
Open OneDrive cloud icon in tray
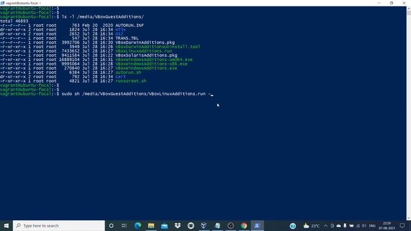pyautogui.click(x=338, y=226)
